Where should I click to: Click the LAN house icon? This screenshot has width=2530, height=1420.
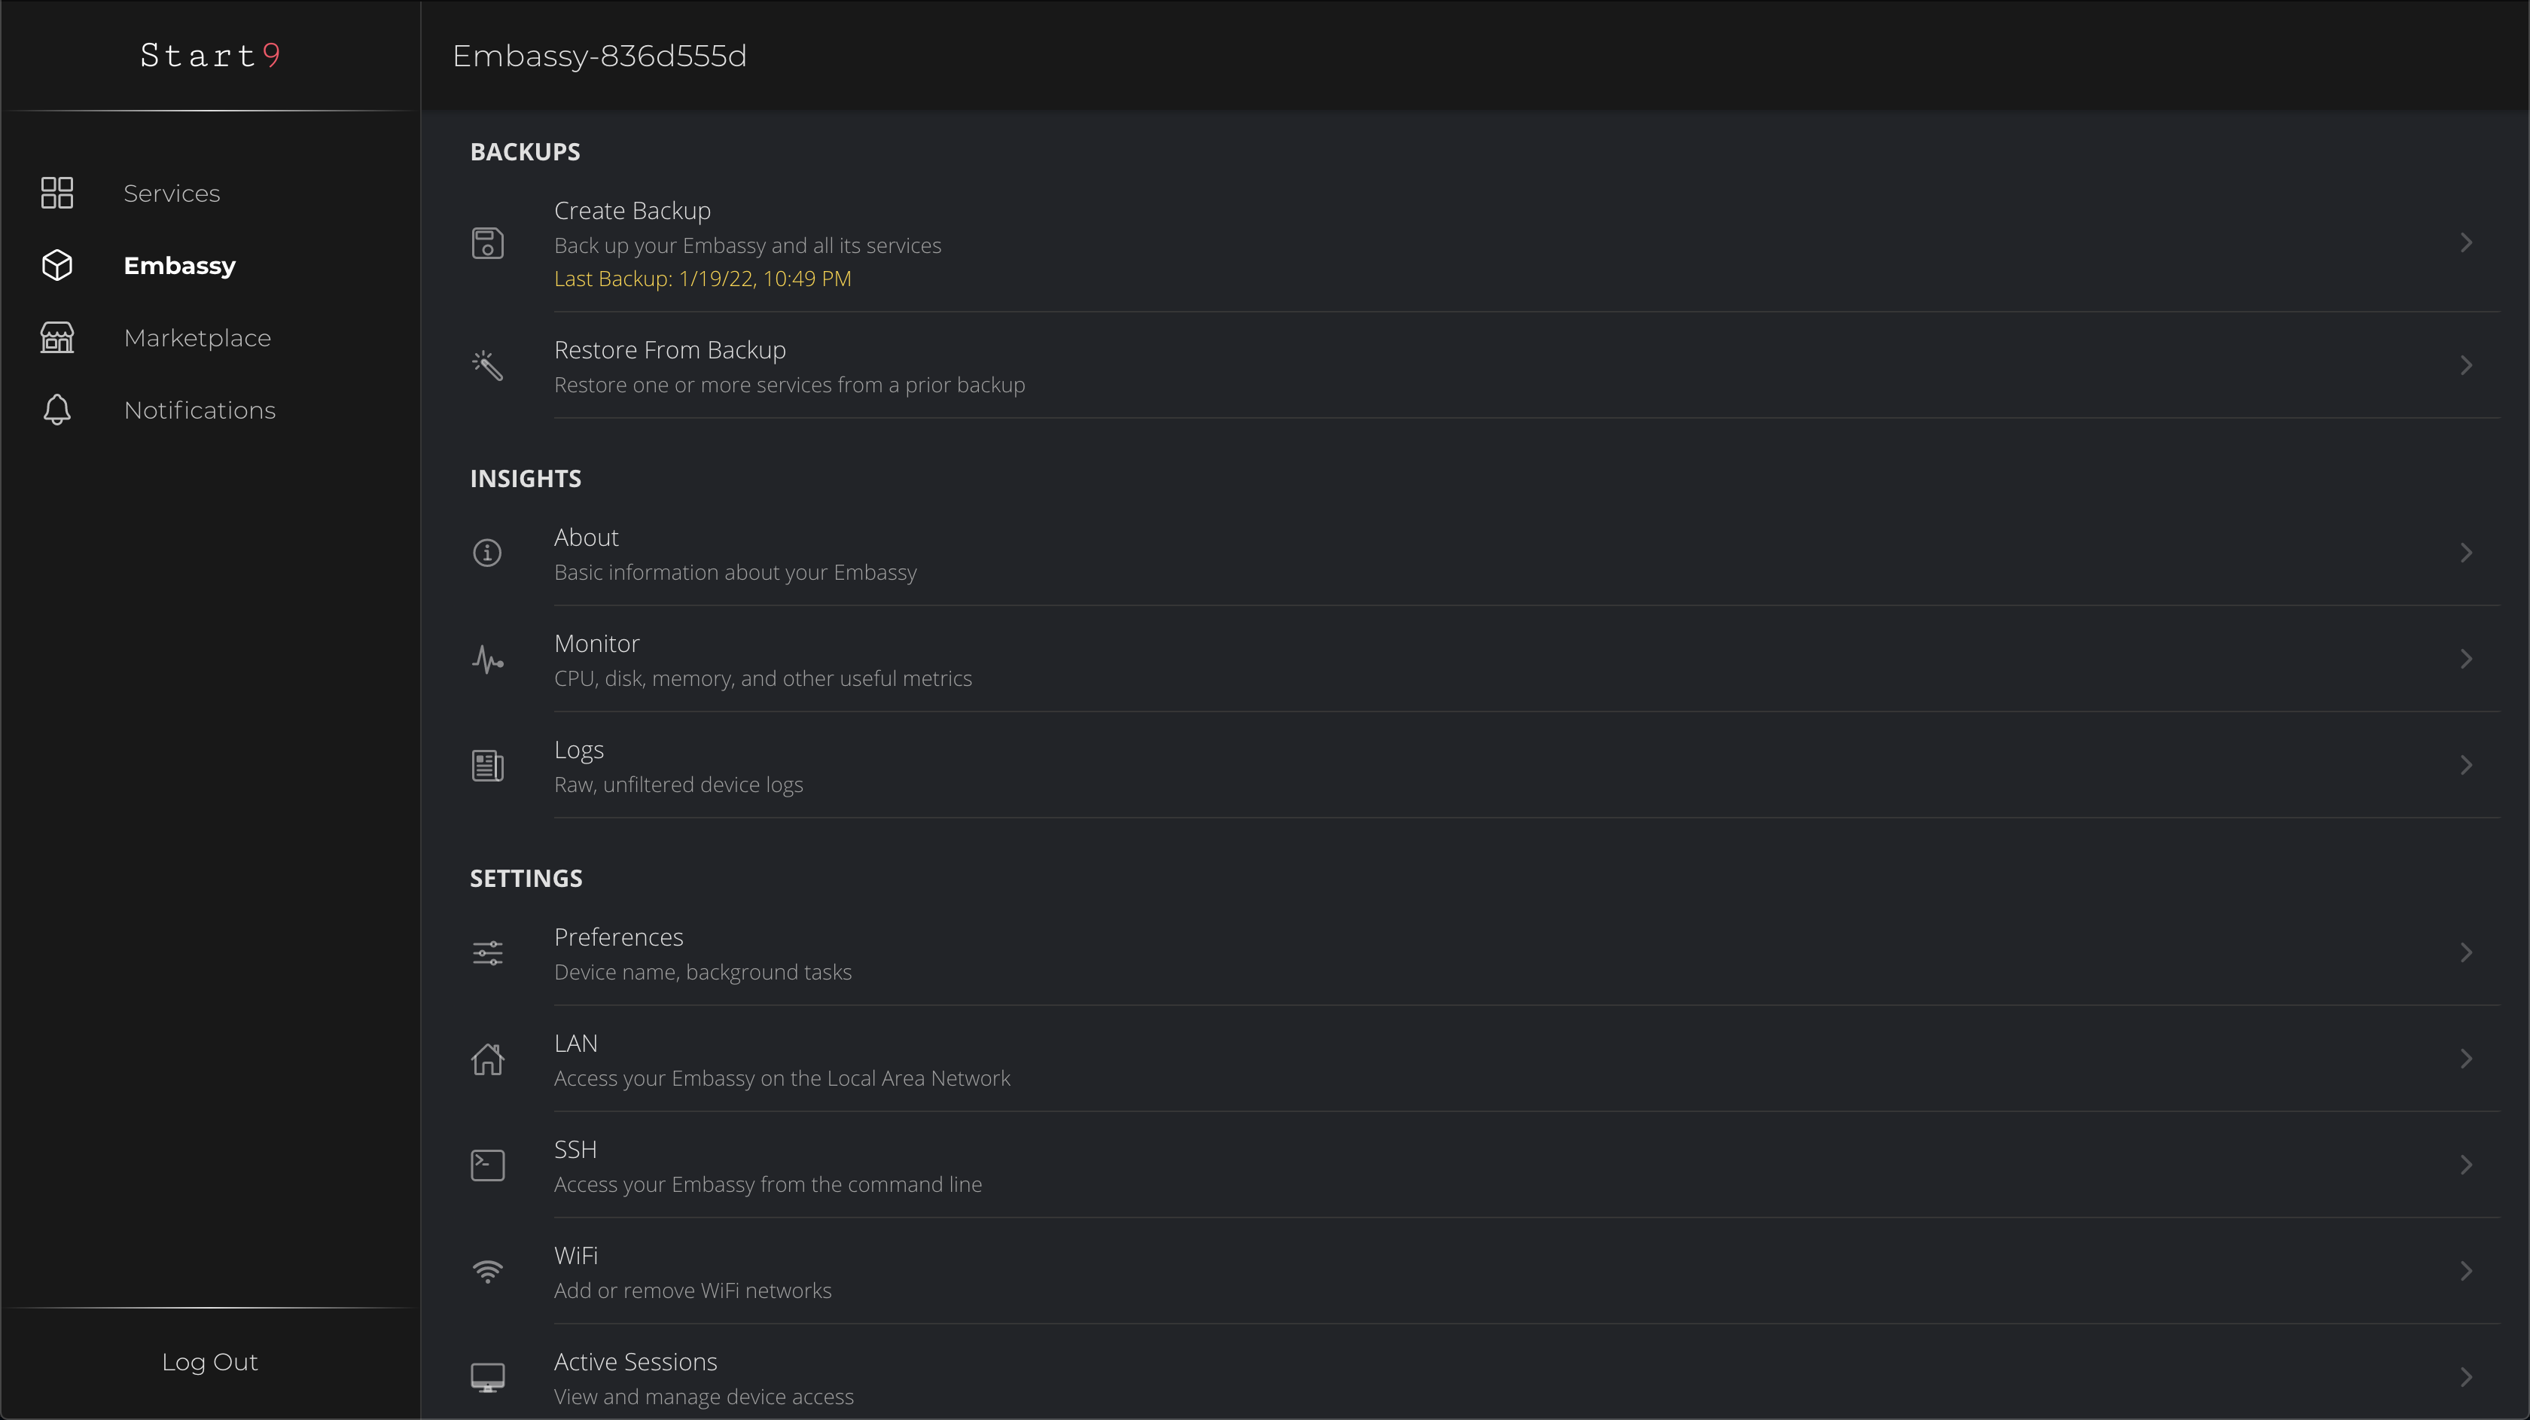pos(487,1059)
